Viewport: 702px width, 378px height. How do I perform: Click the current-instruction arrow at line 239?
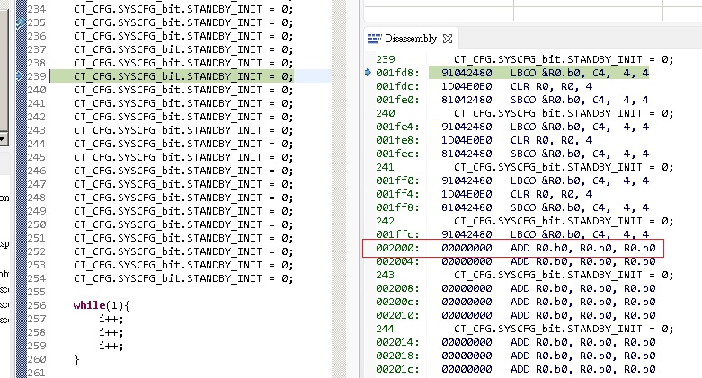point(20,76)
